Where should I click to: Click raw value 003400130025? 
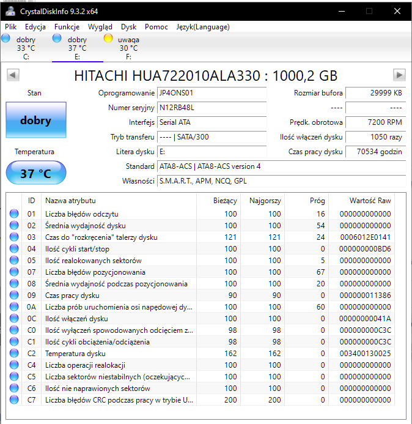click(366, 354)
